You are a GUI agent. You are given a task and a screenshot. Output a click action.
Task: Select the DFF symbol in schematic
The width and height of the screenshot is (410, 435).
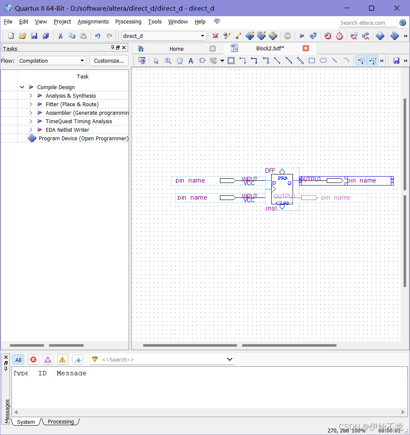(282, 189)
